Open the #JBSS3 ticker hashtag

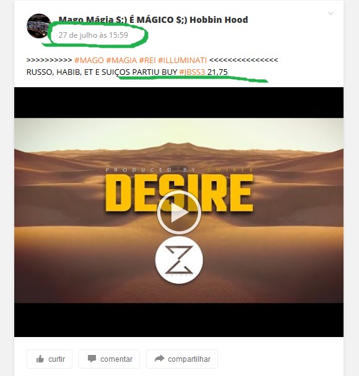tap(192, 72)
